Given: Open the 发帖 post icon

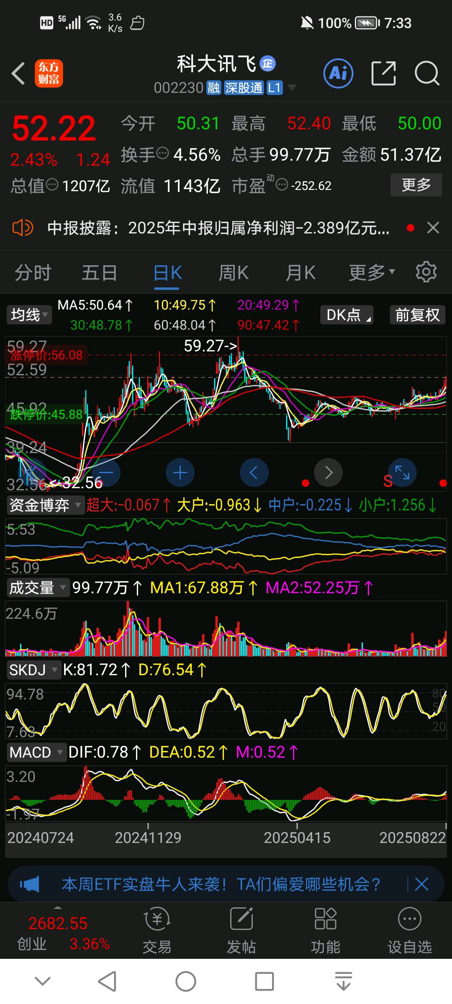Looking at the screenshot, I should tap(241, 930).
